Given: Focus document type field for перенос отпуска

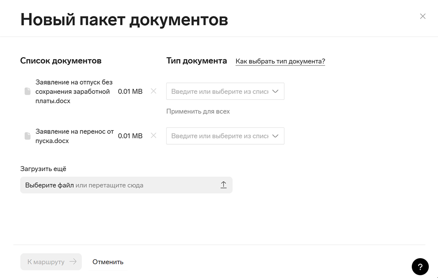Looking at the screenshot, I should point(225,136).
